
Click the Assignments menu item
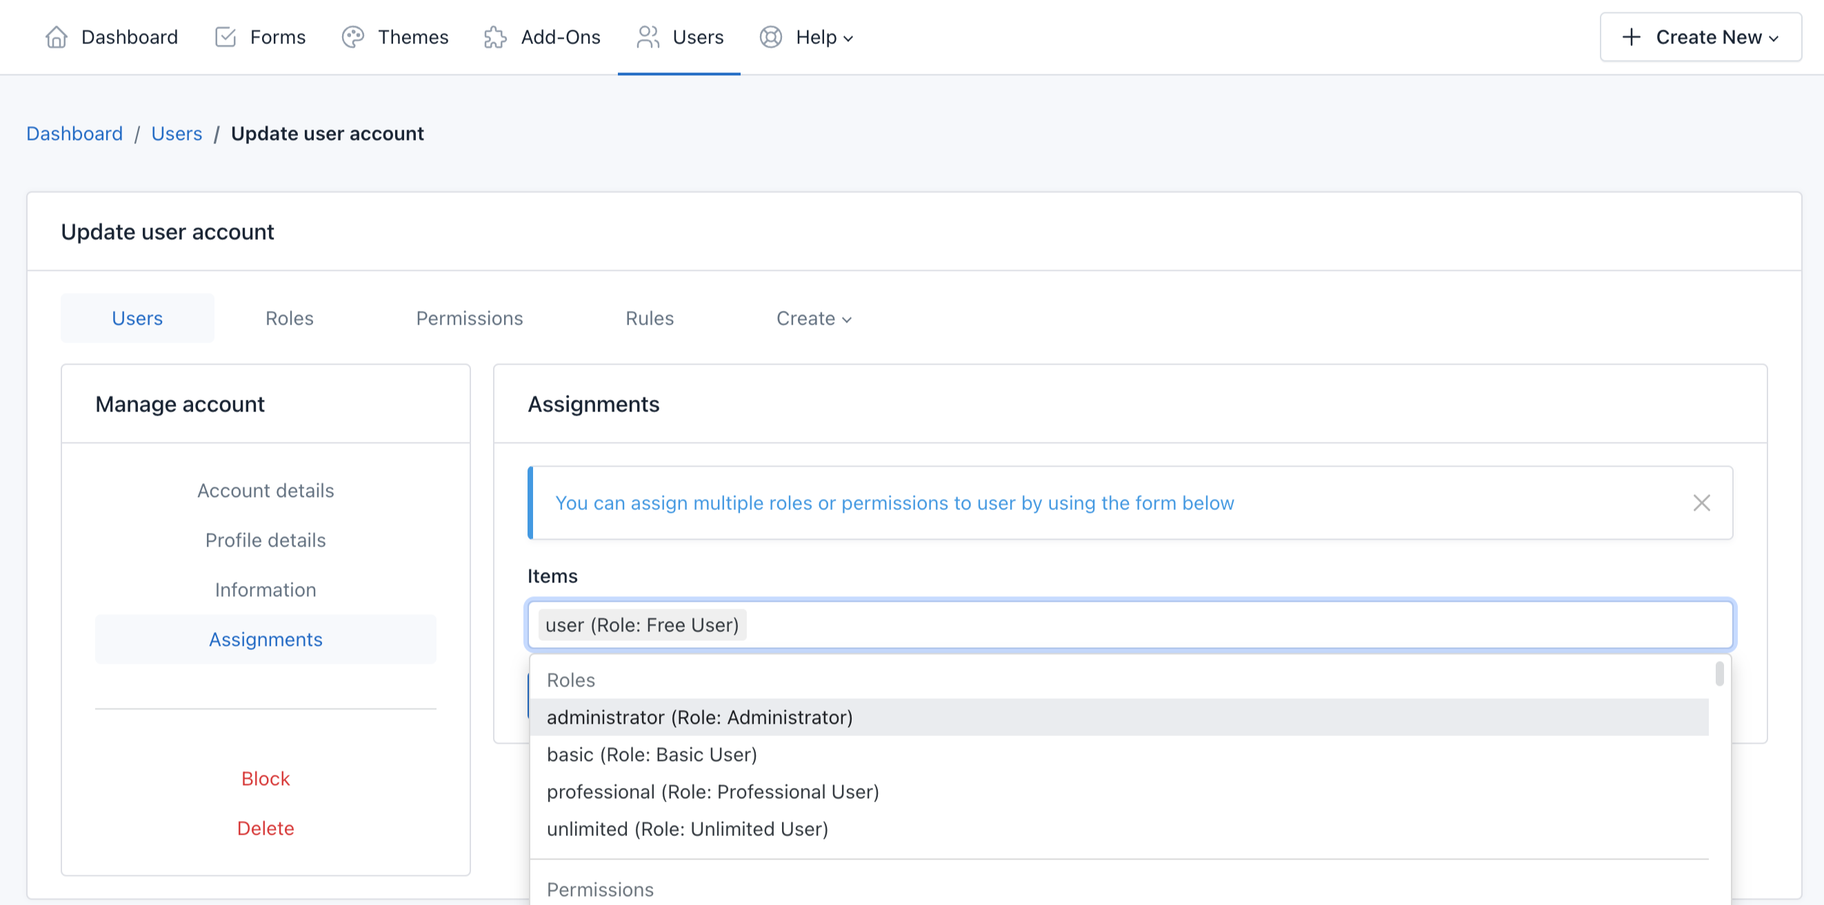point(265,639)
